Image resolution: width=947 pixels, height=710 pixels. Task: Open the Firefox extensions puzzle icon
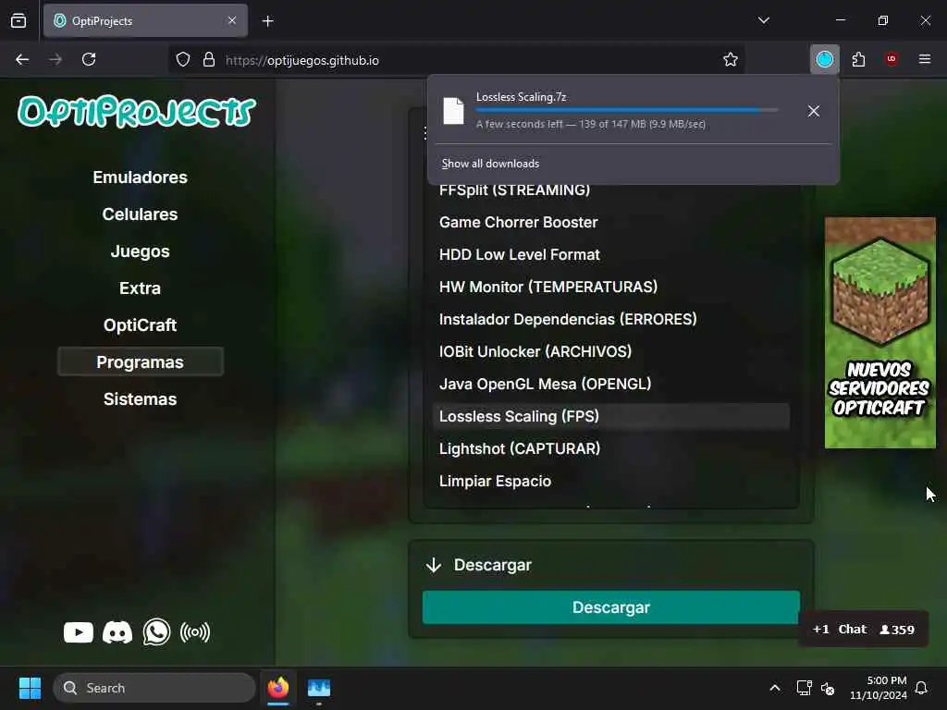coord(858,59)
